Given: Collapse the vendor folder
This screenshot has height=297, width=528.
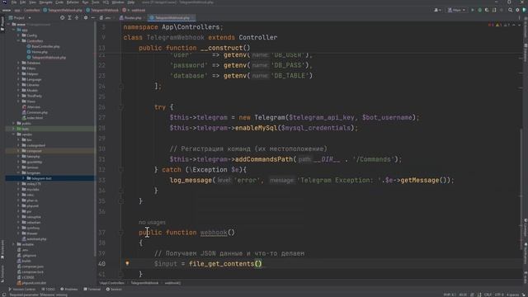Looking at the screenshot, I should click(14, 134).
